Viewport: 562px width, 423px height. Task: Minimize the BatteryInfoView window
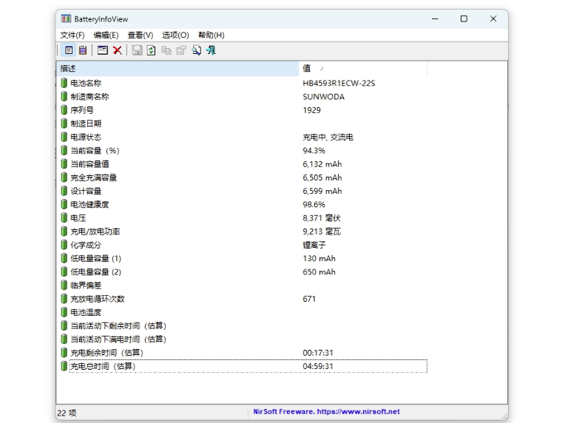click(x=435, y=18)
